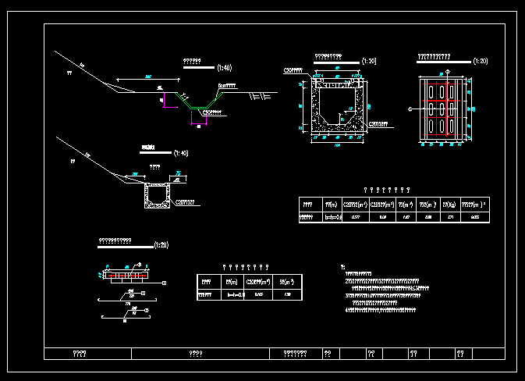The height and width of the screenshot is (381, 525).
Task: Select the small rectangular ditch section under the slope
Action: [158, 198]
